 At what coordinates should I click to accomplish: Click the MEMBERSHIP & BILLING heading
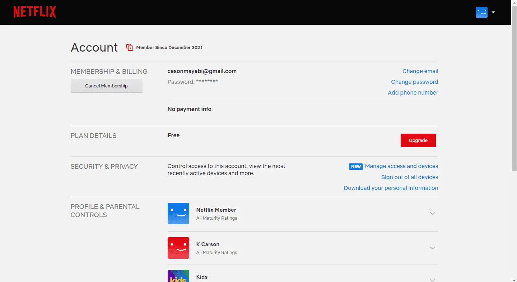[109, 72]
